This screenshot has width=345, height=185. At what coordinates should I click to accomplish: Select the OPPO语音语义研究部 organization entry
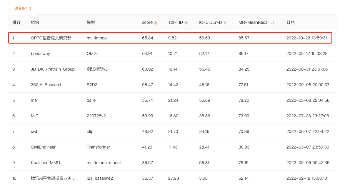coord(51,38)
